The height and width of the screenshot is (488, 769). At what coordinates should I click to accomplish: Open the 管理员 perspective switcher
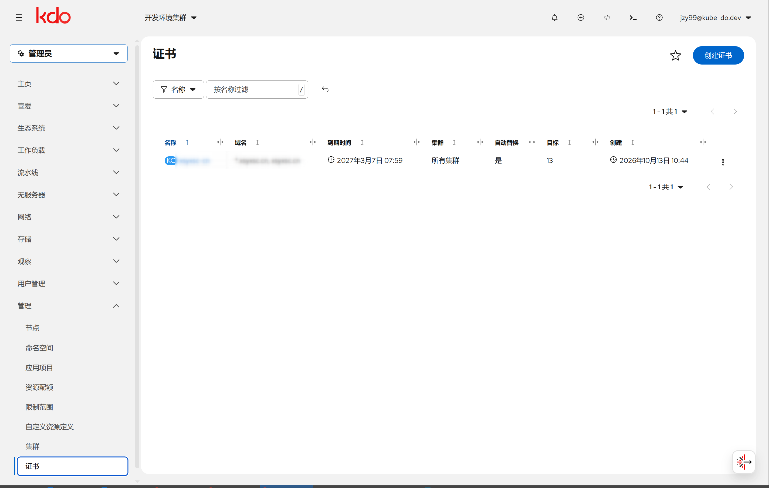[x=69, y=53]
